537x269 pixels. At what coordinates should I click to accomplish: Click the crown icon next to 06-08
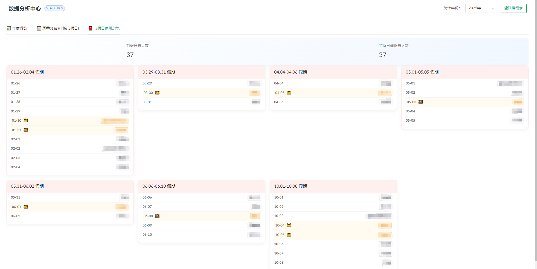pos(157,216)
